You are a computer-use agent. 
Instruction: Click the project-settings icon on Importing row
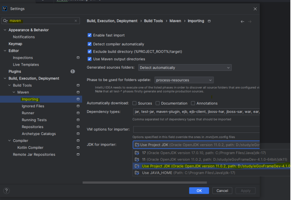78,99
